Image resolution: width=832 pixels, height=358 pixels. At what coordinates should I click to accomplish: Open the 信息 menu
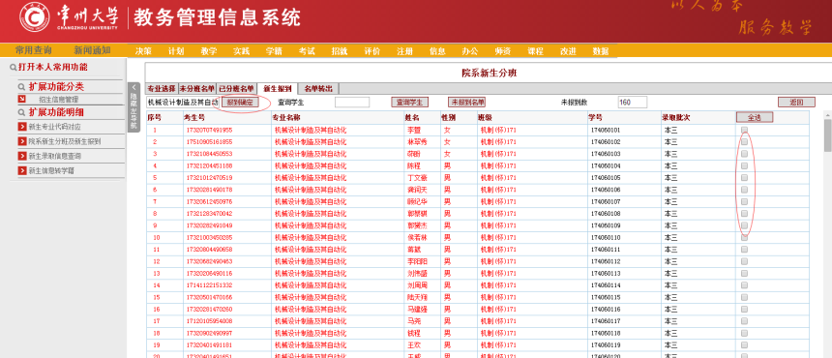pyautogui.click(x=437, y=51)
